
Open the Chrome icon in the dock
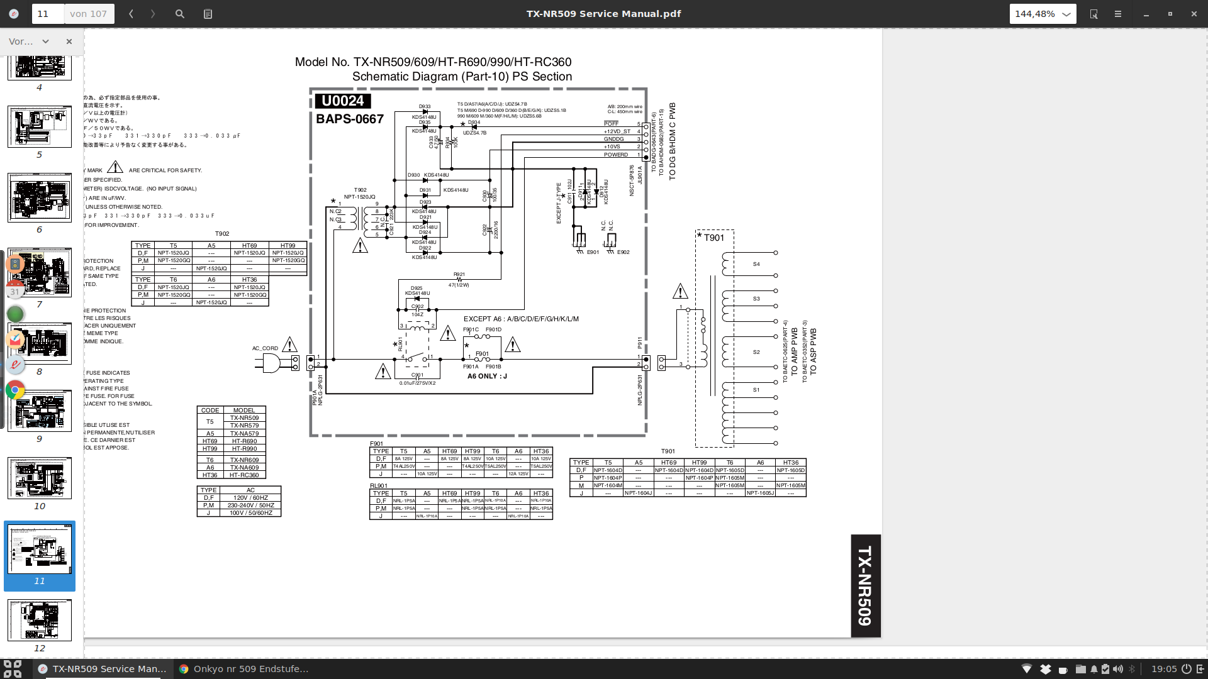[15, 390]
